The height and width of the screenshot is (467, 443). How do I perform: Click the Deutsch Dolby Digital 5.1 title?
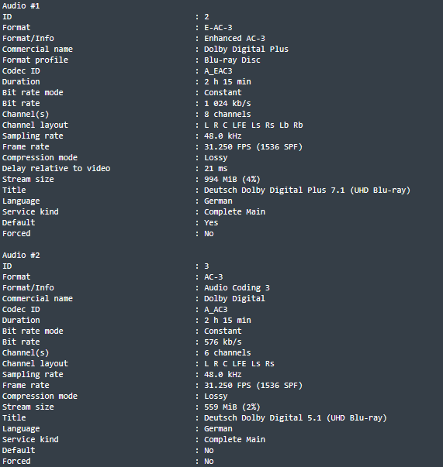coord(296,418)
